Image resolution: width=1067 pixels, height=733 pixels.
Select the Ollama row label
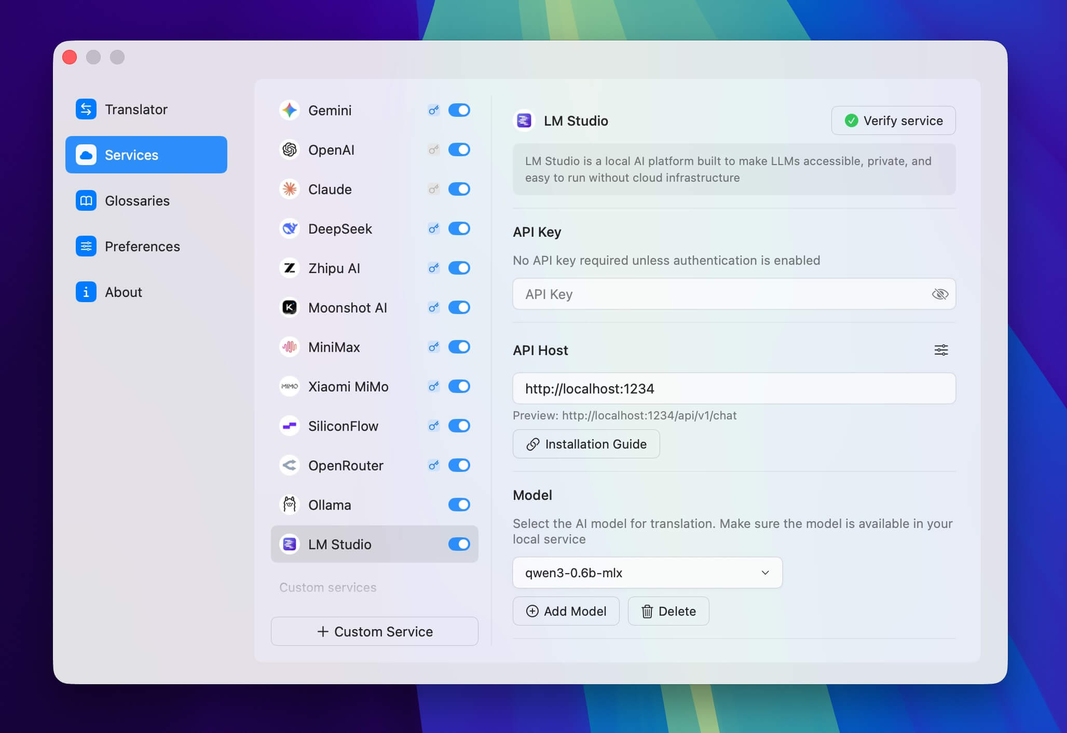(x=330, y=505)
